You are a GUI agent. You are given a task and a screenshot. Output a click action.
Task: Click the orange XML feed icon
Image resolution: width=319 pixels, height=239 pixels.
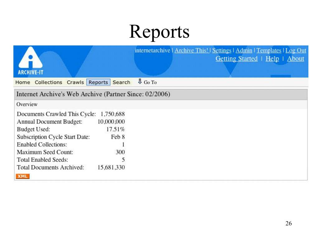(22, 176)
